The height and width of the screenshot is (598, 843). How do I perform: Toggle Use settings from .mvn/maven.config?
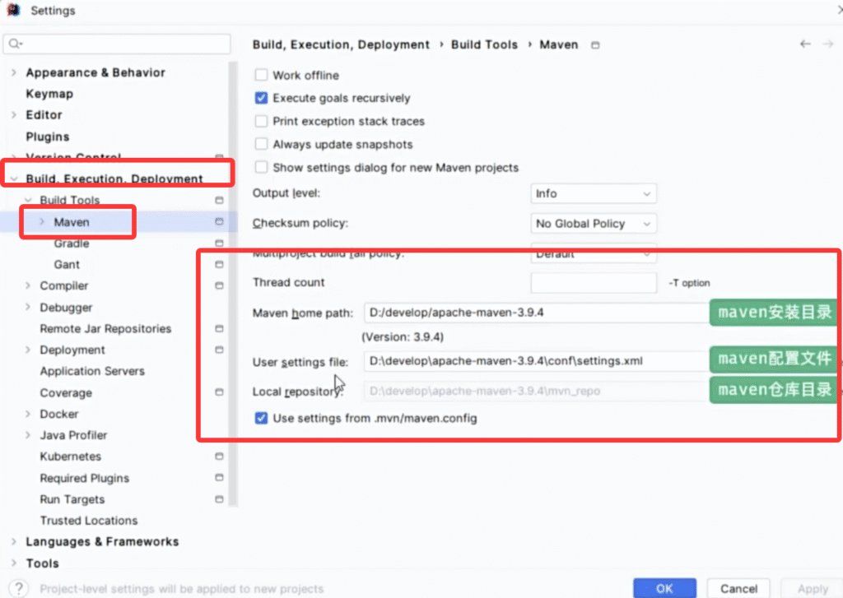[261, 418]
